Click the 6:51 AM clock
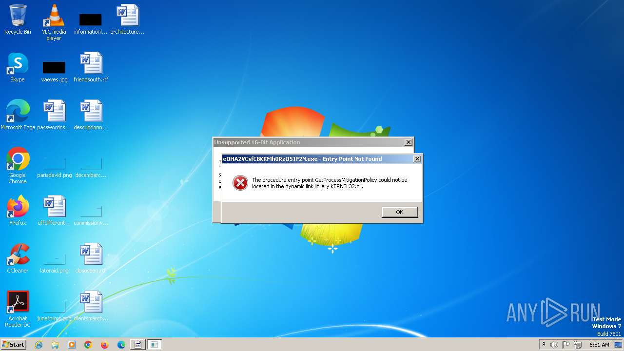 599,345
